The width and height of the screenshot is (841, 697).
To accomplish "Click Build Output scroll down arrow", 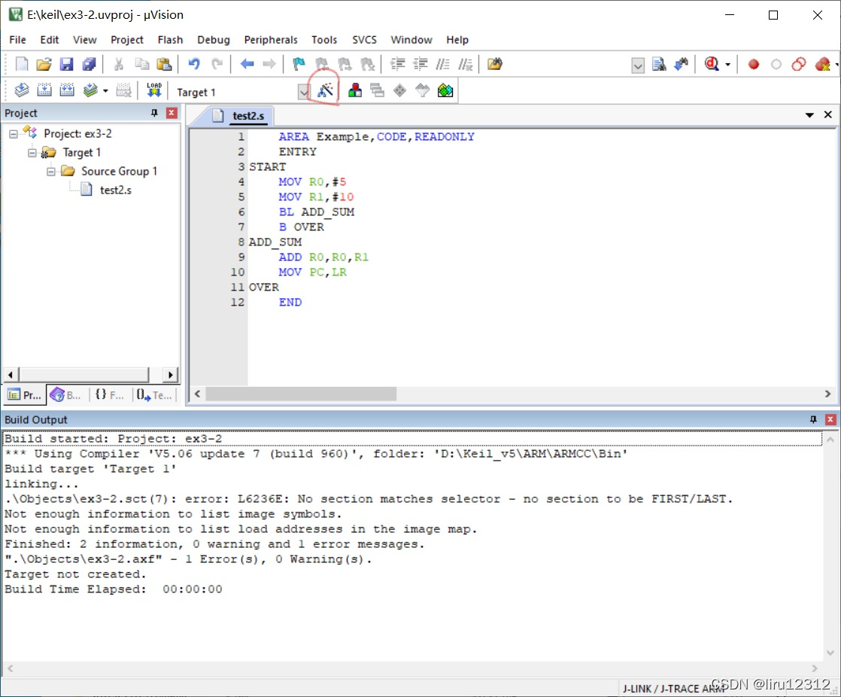I will (830, 653).
